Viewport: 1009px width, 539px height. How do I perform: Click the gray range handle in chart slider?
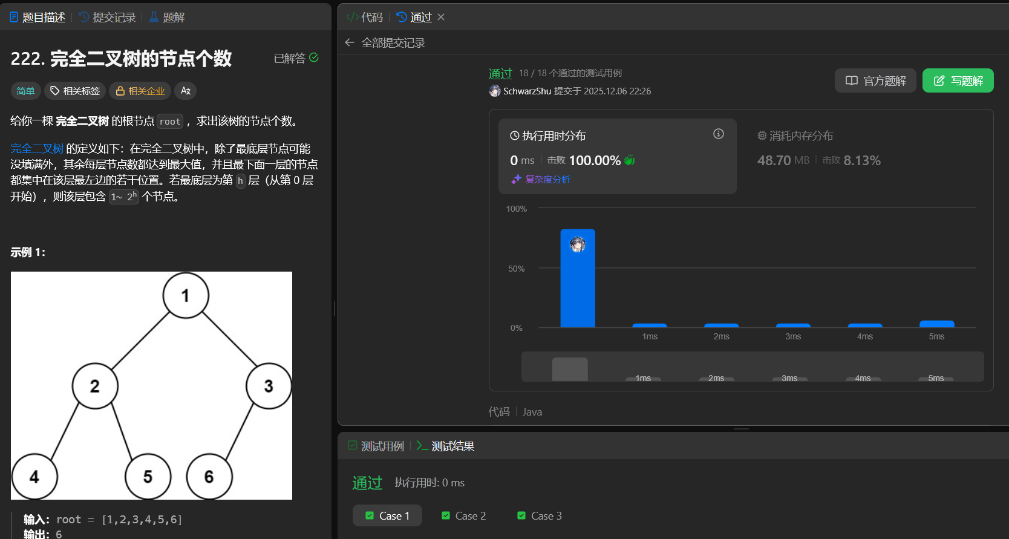(x=569, y=369)
